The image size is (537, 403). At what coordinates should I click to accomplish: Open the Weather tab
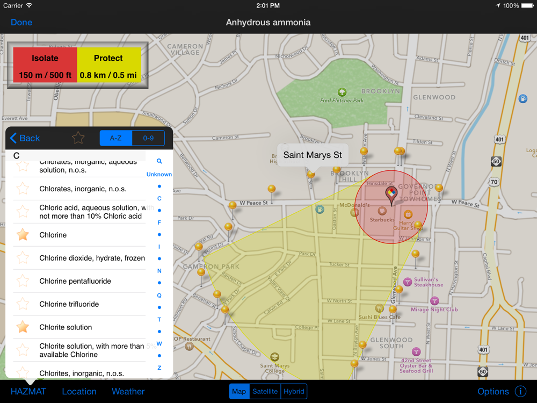coord(128,391)
